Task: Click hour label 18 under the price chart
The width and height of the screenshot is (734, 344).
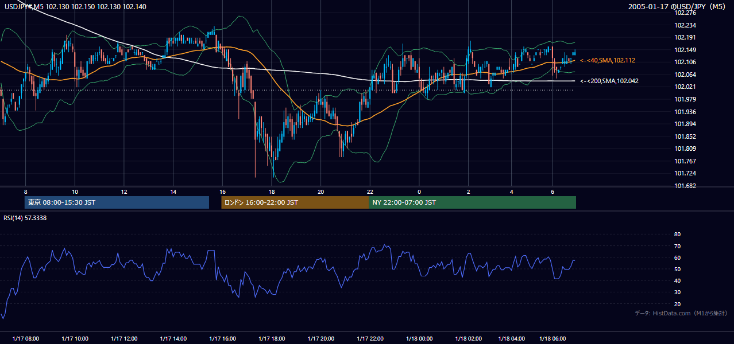Action: pos(272,191)
